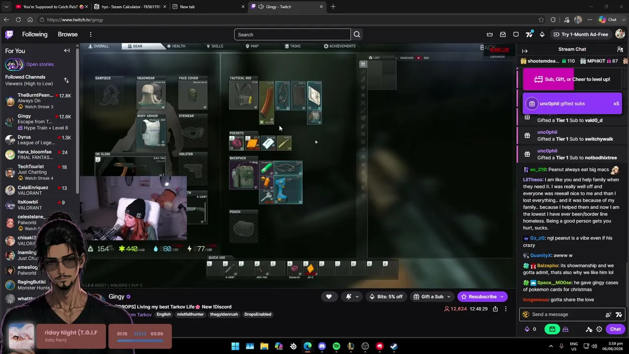Open TheBurntPeanut channel in sidebar

pos(39,100)
